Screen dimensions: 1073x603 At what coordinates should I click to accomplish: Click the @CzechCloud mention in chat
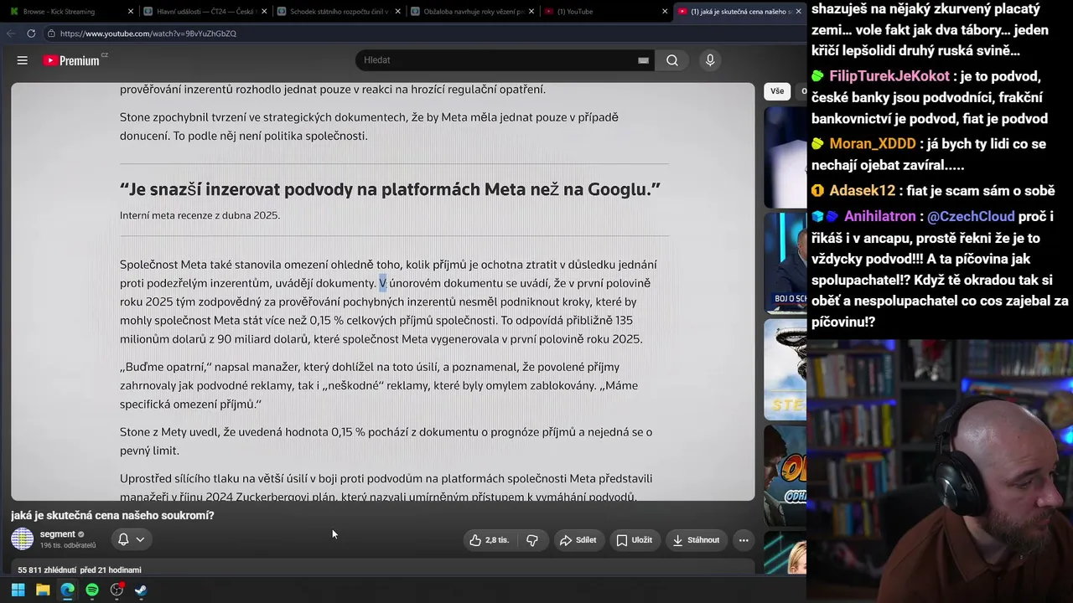972,217
